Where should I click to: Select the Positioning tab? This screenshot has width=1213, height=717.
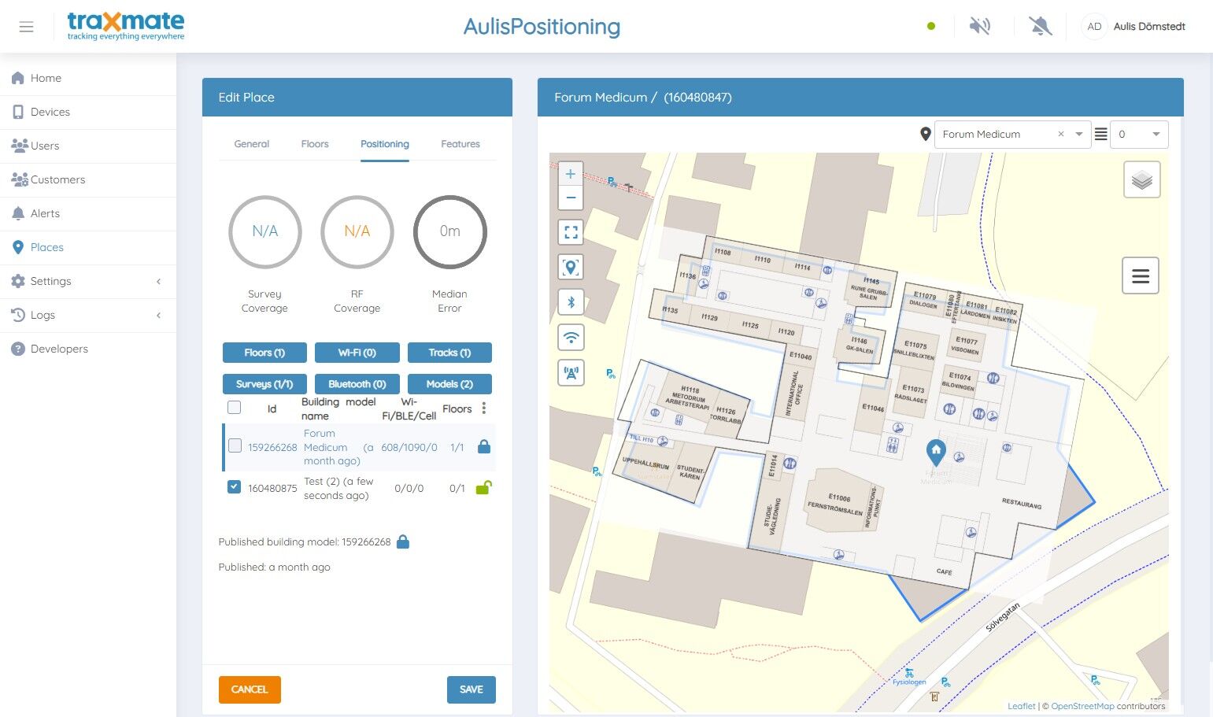point(385,144)
